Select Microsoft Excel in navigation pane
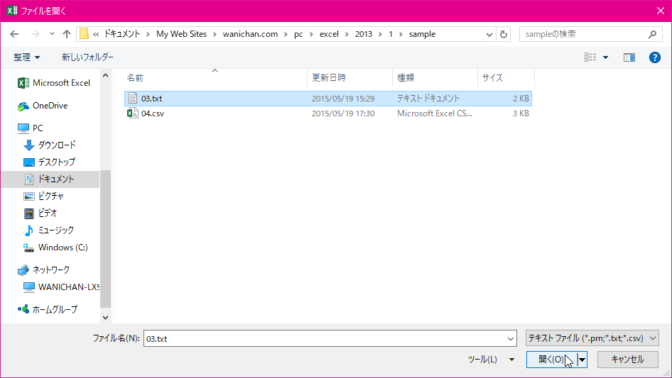This screenshot has height=378, width=672. point(53,83)
